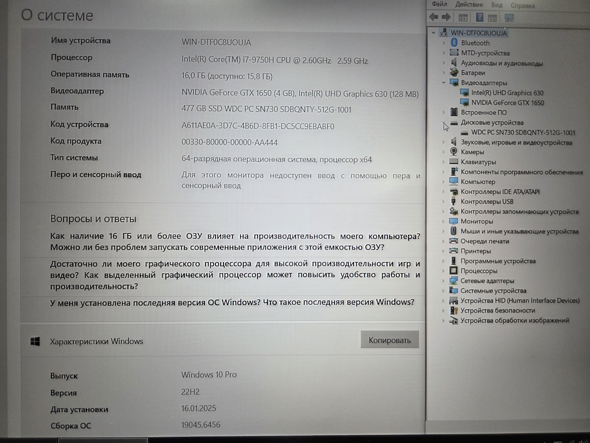Click the Forward arrow in Device Manager toolbar
This screenshot has width=590, height=443.
[446, 18]
